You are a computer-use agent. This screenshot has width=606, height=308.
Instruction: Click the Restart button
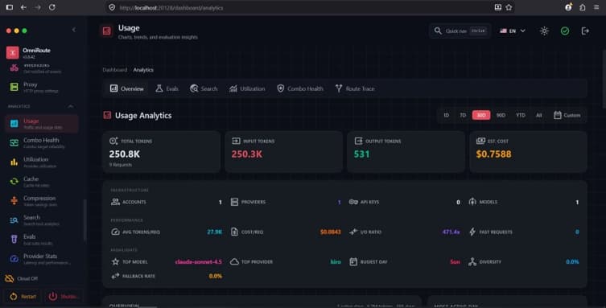click(x=23, y=297)
